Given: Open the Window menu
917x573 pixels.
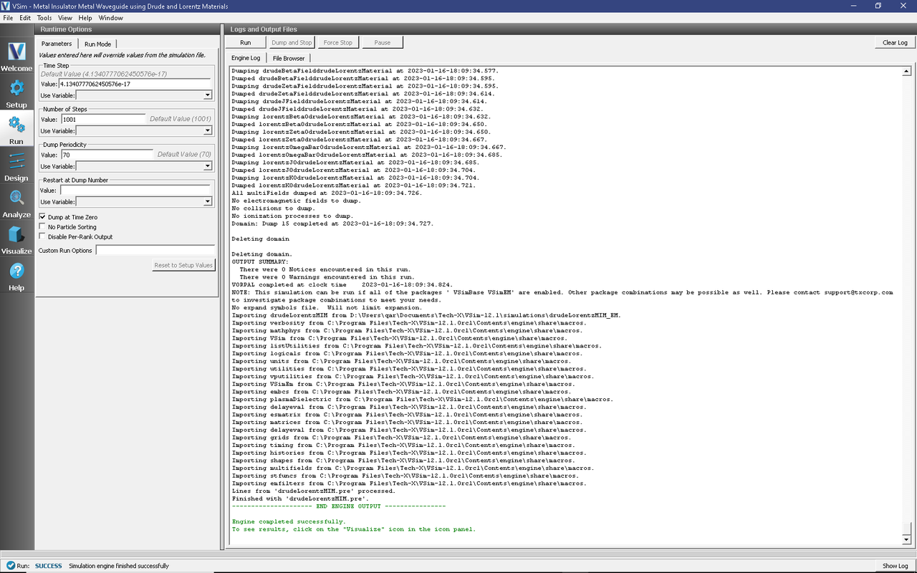Looking at the screenshot, I should click(x=110, y=17).
